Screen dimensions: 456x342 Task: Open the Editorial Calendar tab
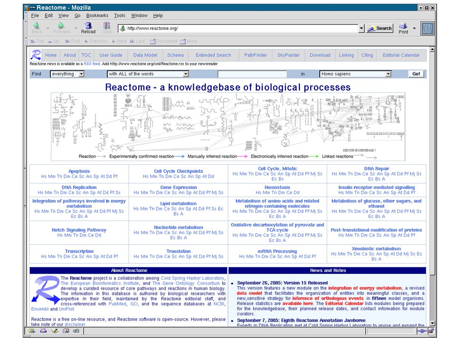(401, 55)
